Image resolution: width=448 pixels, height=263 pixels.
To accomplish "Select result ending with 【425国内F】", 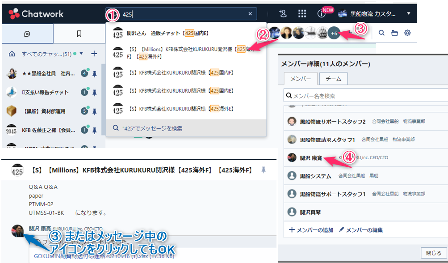I will click(186, 73).
